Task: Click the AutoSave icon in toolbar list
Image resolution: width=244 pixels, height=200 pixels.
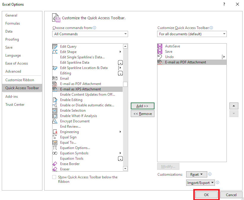Action: coord(160,46)
